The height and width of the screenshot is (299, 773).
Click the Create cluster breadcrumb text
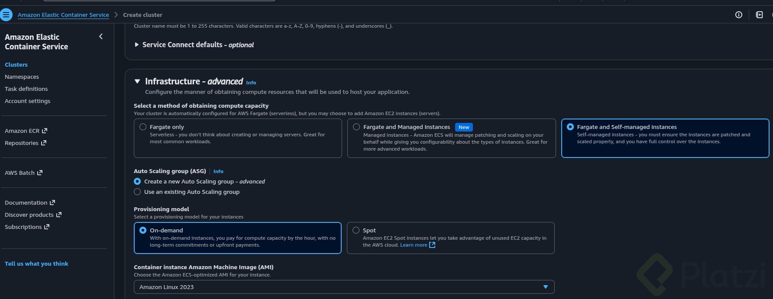click(x=142, y=15)
